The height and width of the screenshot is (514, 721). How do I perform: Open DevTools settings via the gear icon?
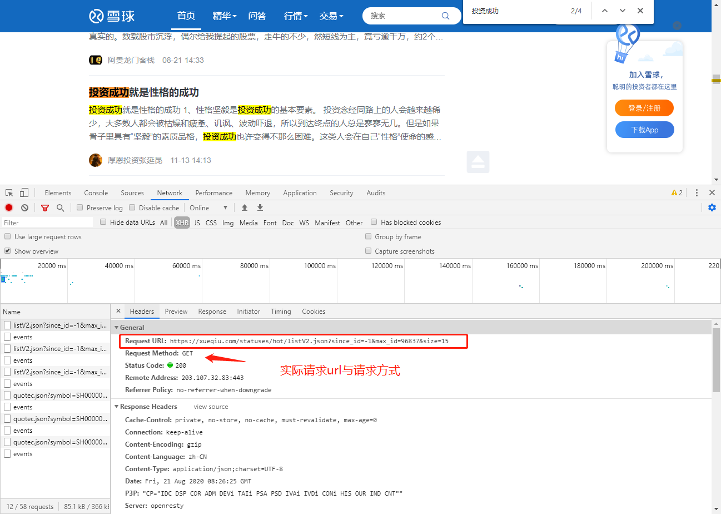pyautogui.click(x=712, y=207)
